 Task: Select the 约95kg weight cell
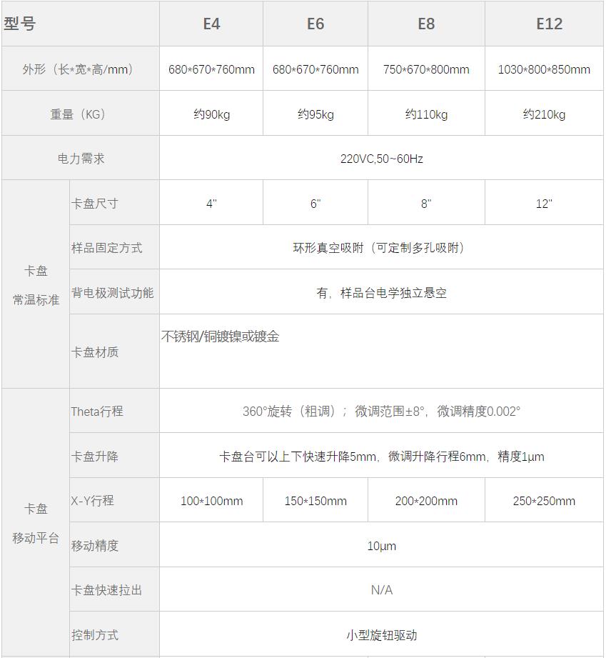(x=315, y=114)
